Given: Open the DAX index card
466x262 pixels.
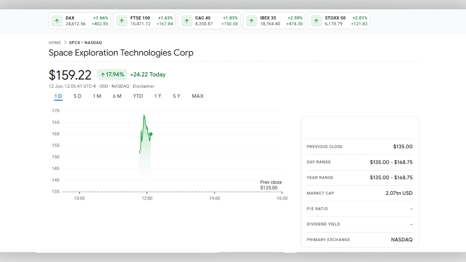Looking at the screenshot, I should [x=80, y=21].
